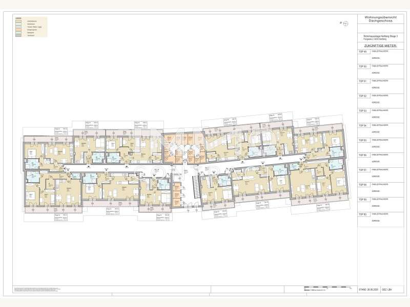The image size is (410, 307).
Task: Click the orange storage-rooms legend swatch
Action: (18, 30)
